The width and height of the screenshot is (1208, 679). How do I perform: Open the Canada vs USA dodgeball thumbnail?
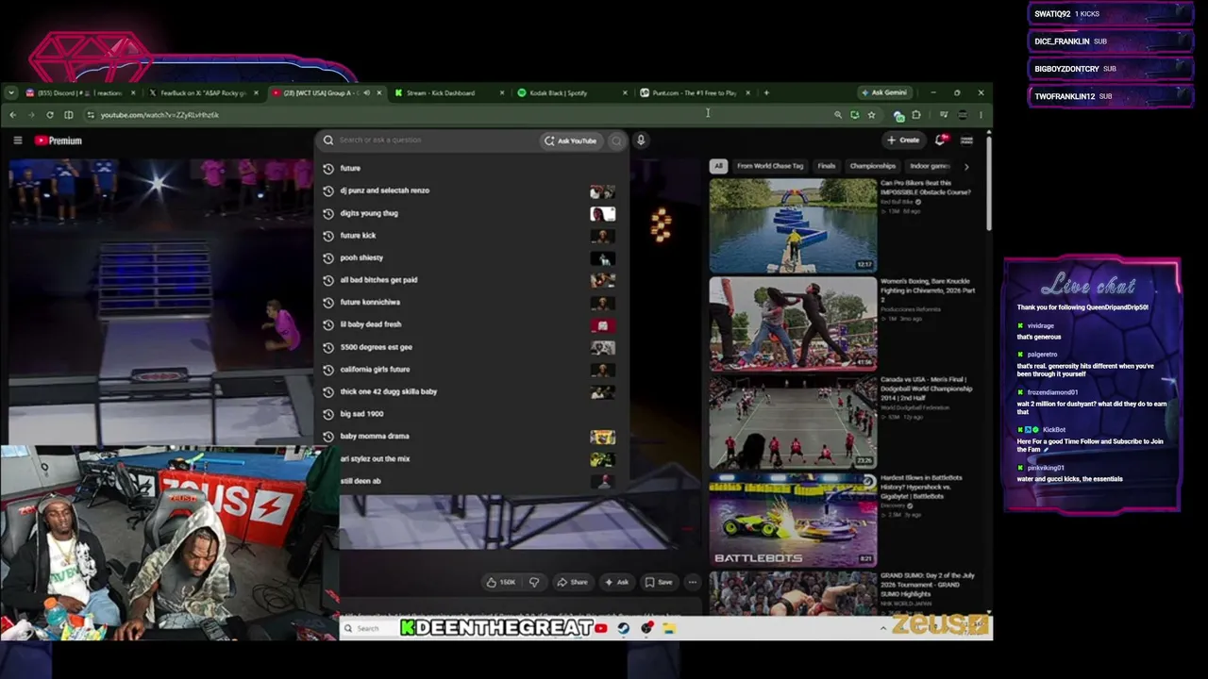(793, 422)
